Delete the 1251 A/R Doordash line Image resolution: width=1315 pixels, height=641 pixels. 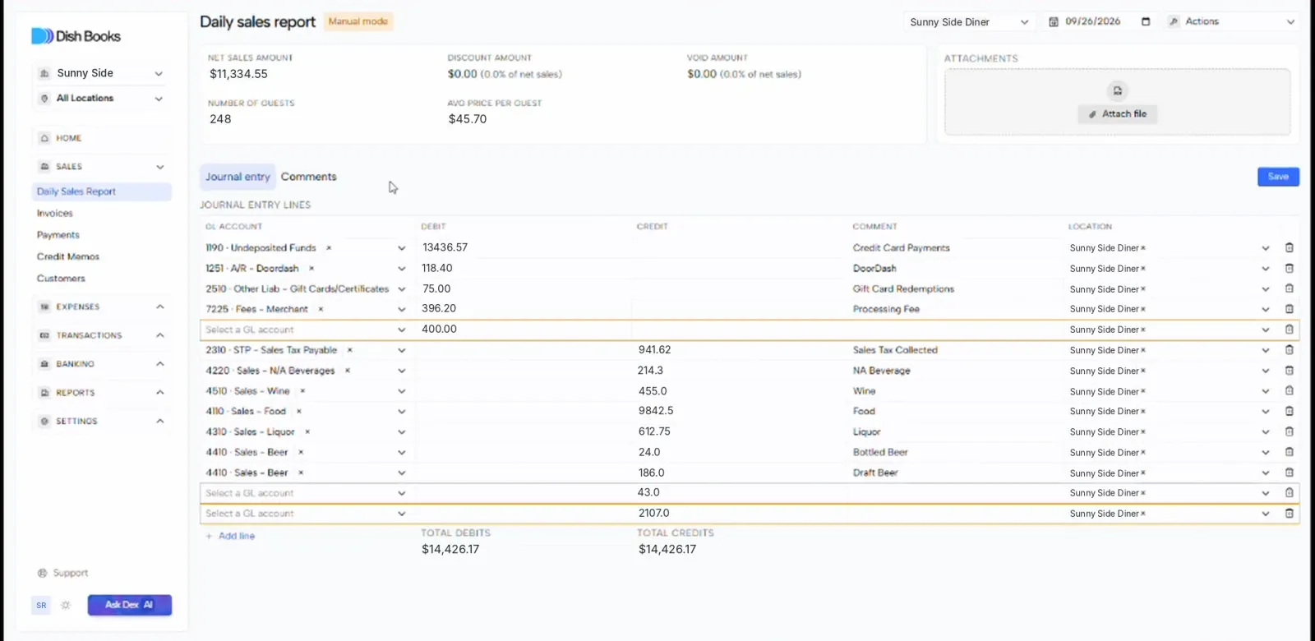tap(1289, 268)
